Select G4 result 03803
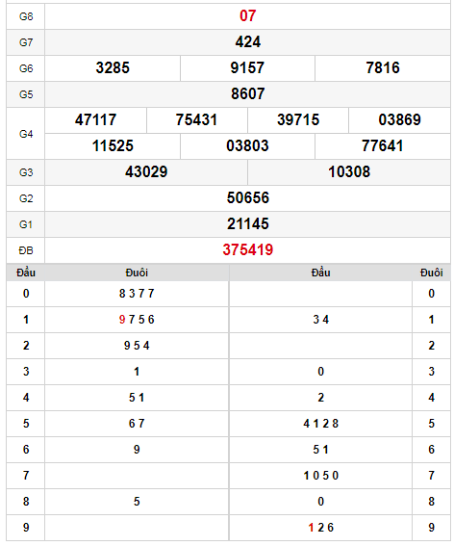Viewport: 454px width, 546px height. (247, 146)
